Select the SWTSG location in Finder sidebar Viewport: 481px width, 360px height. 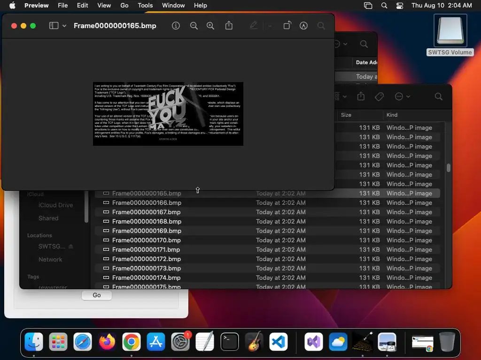[x=52, y=247]
